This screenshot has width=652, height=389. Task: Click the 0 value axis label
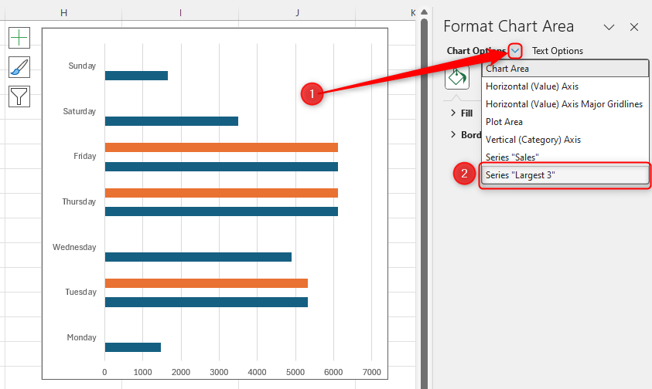(104, 372)
